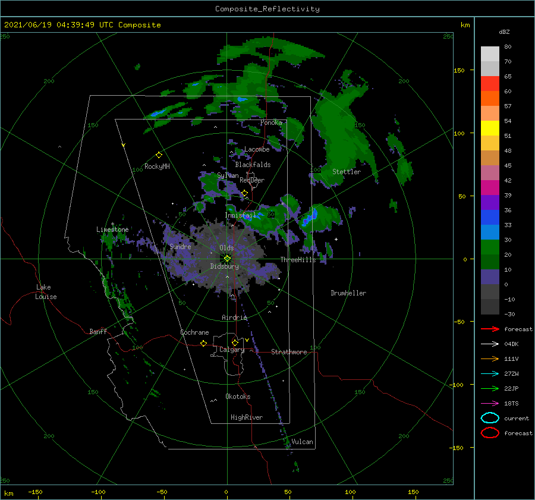Screen dimensions: 535x500
Task: Click the yellow diamond marker near Cochrane
Action: click(203, 343)
